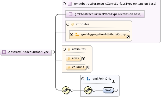Click the blue group icon beside gml:PointGrid

pyautogui.click(x=88, y=79)
